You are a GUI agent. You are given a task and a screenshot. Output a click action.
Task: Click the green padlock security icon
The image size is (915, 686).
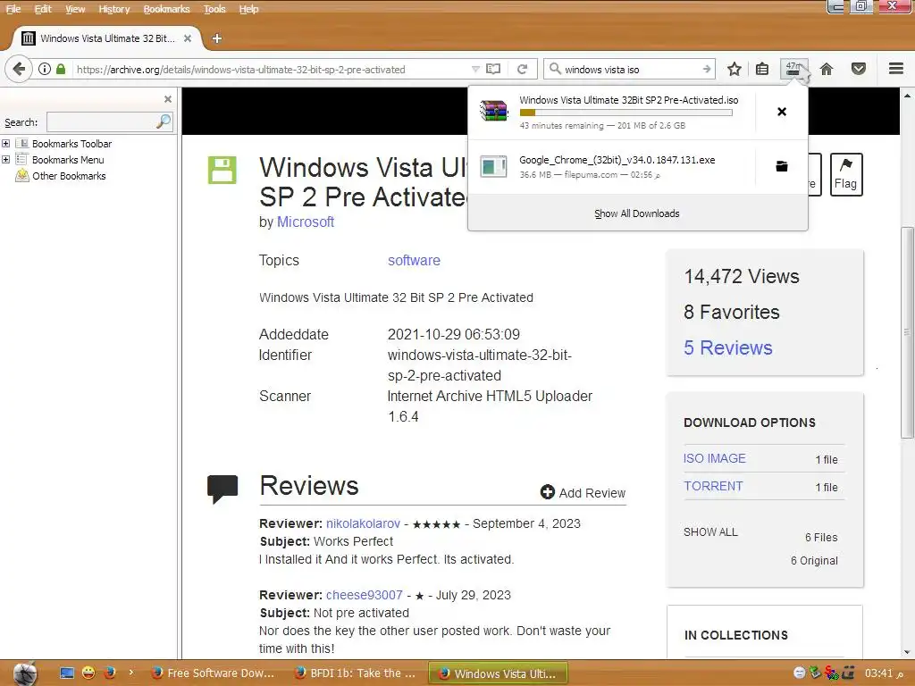click(x=61, y=69)
